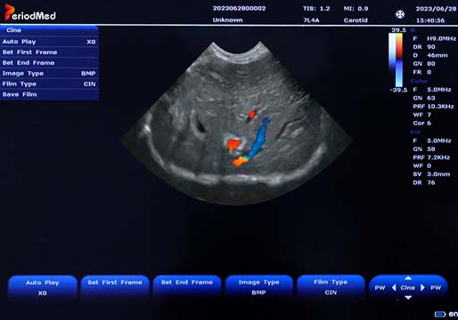458x320 pixels.
Task: Click the DR 76 PW parameter
Action: (x=424, y=183)
